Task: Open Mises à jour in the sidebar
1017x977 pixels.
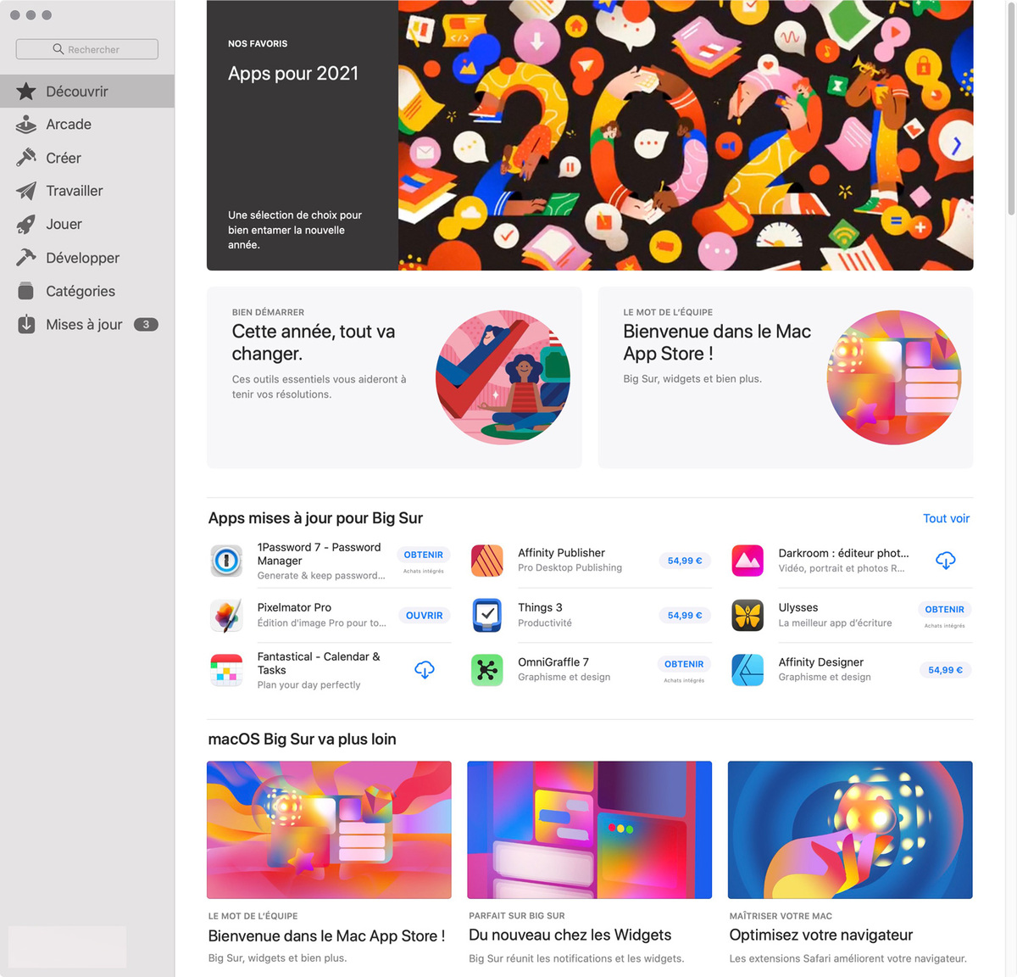Action: pyautogui.click(x=87, y=324)
